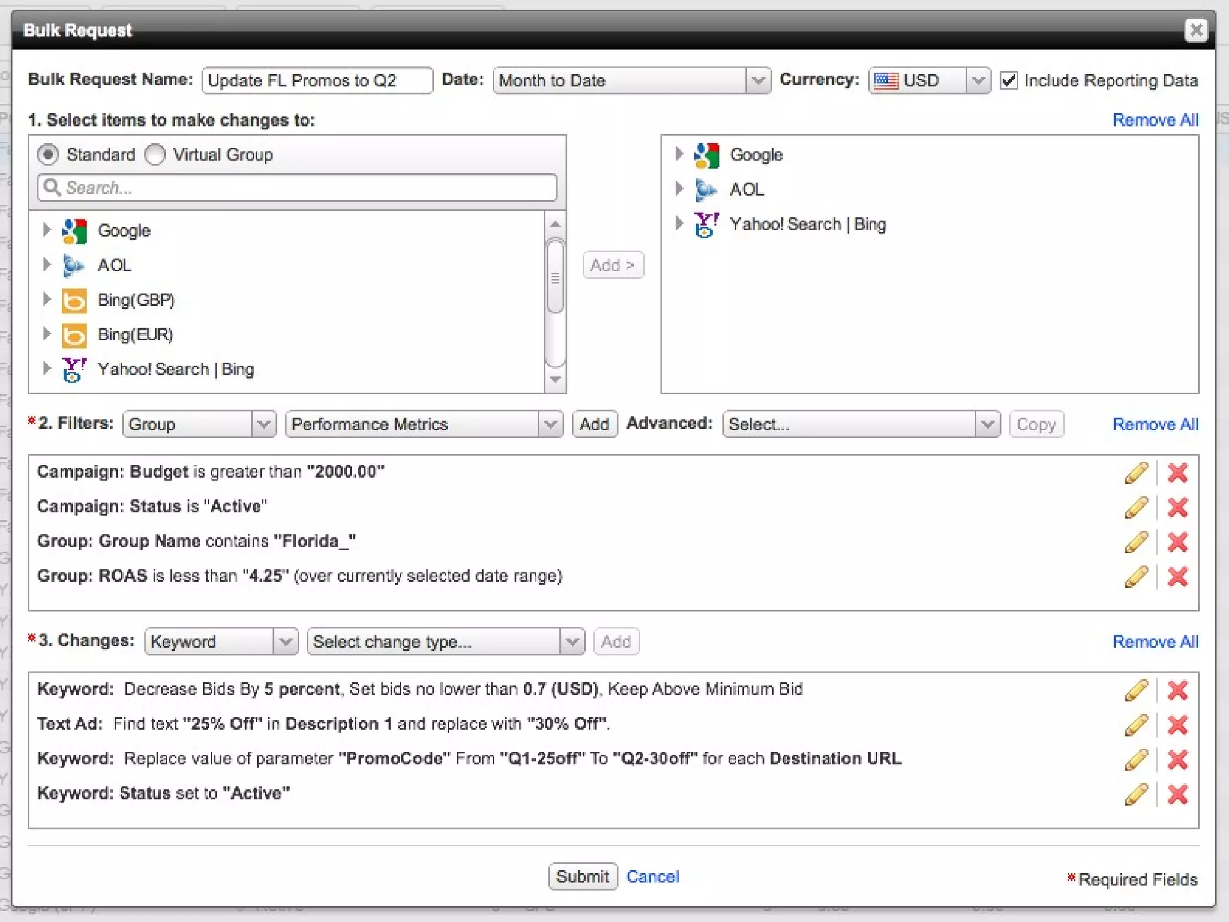
Task: Edit the Decrease Bids By 5 percent change
Action: pos(1136,690)
